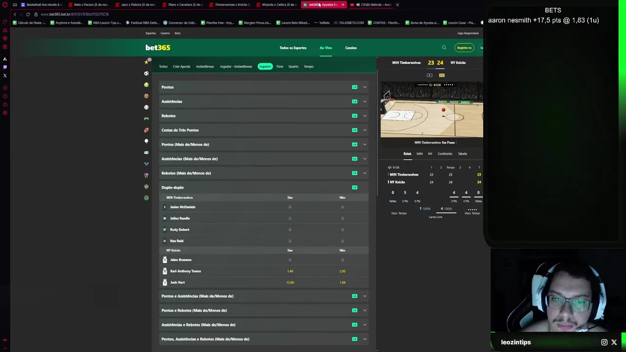Viewport: 626px width, 352px height.
Task: Select the Criar Aposta tab
Action: click(x=181, y=66)
